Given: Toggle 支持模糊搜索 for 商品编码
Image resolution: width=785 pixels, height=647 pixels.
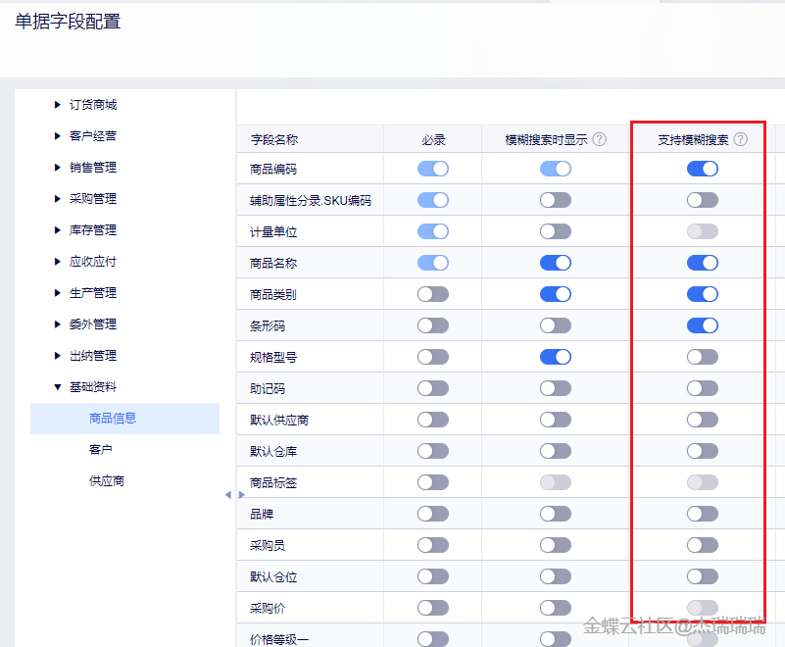Looking at the screenshot, I should point(703,169).
